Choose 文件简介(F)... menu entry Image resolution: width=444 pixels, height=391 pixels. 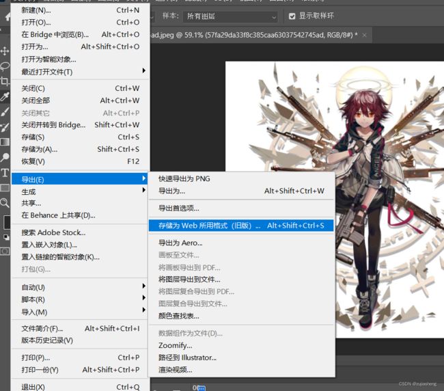80,329
